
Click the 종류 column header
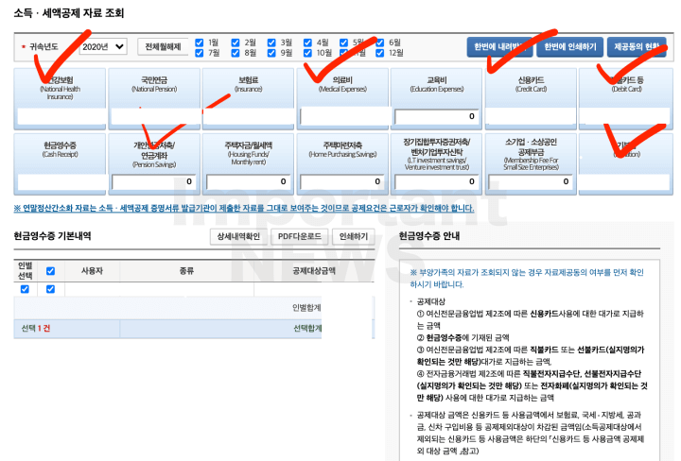pyautogui.click(x=186, y=271)
